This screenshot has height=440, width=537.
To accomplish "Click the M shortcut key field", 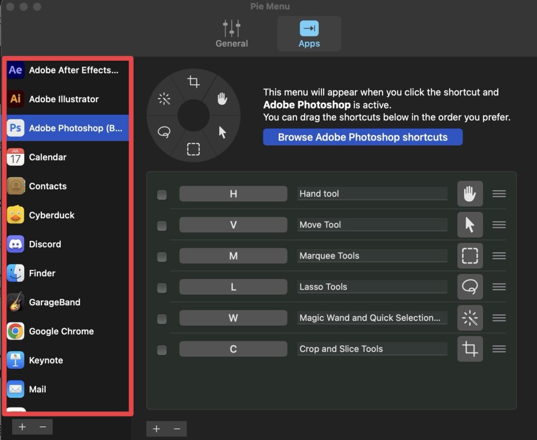I will (x=233, y=256).
